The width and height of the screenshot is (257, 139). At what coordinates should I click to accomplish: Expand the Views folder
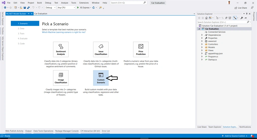(x=202, y=50)
